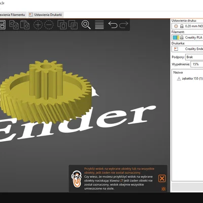Split model to parts icon (P)
203x203 pixels.
click(73, 25)
